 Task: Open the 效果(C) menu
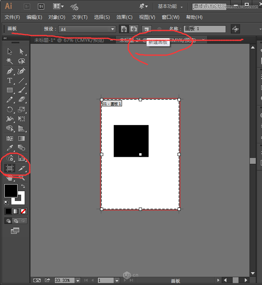point(124,17)
